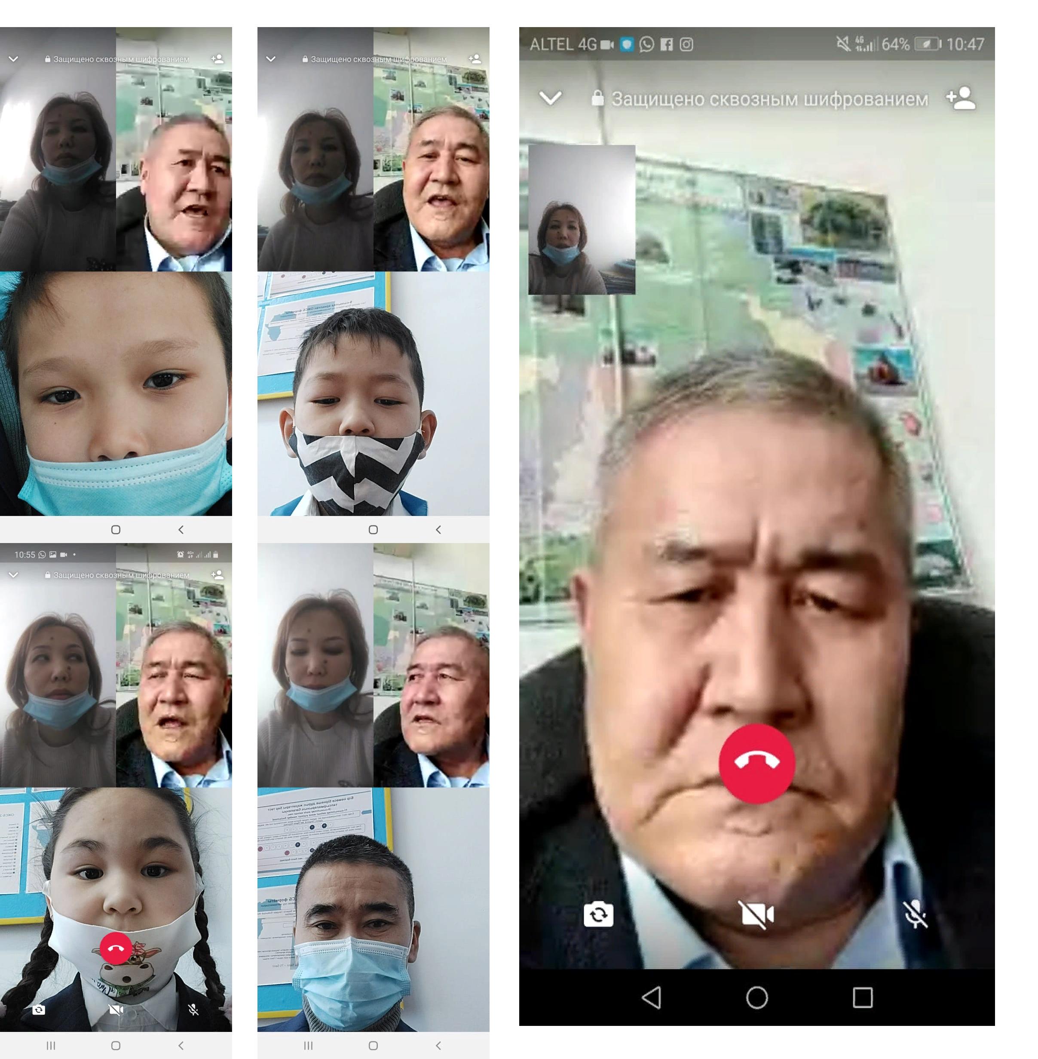Image resolution: width=1038 pixels, height=1059 pixels.
Task: Open the WhatsApp notification in the ALTEL status bar
Action: pos(646,44)
